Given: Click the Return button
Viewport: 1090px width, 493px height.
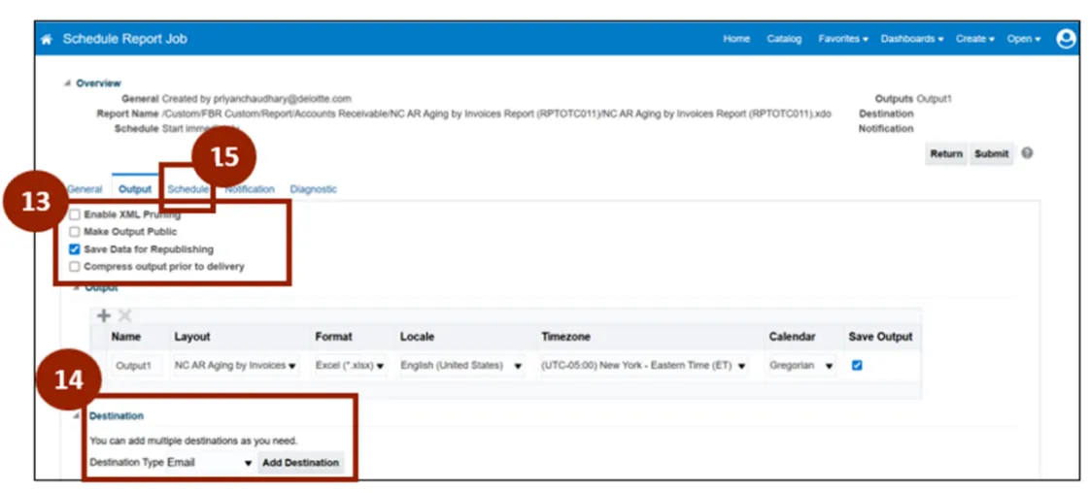Looking at the screenshot, I should 946,154.
